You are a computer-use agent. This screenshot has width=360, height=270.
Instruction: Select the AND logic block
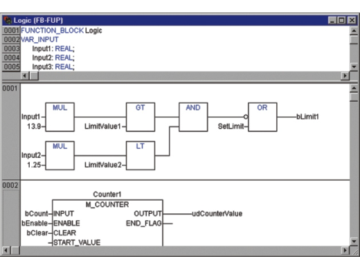(x=193, y=117)
